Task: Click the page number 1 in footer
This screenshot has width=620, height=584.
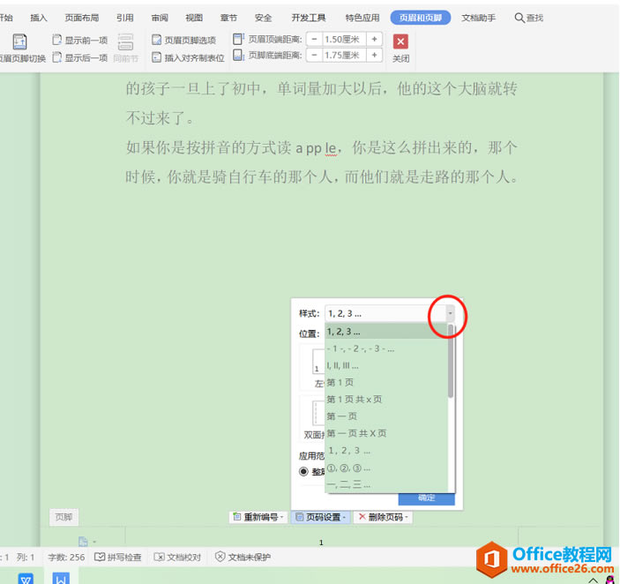Action: (x=321, y=543)
